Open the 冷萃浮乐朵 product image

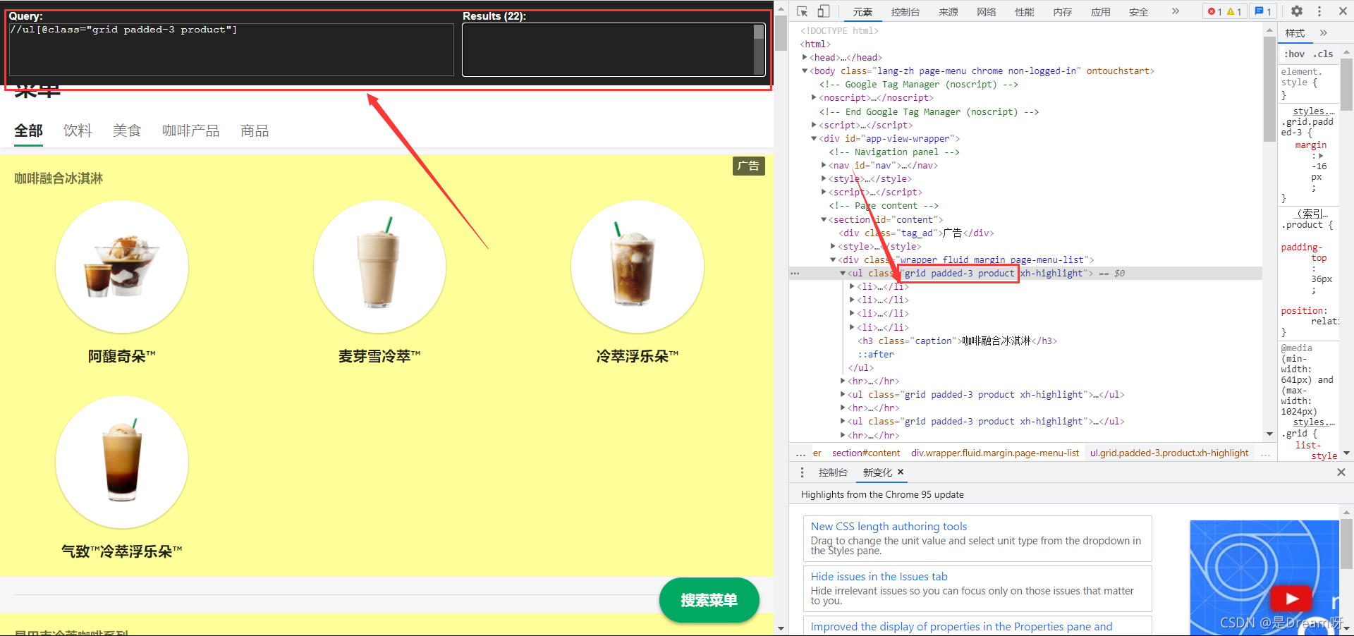coord(638,267)
